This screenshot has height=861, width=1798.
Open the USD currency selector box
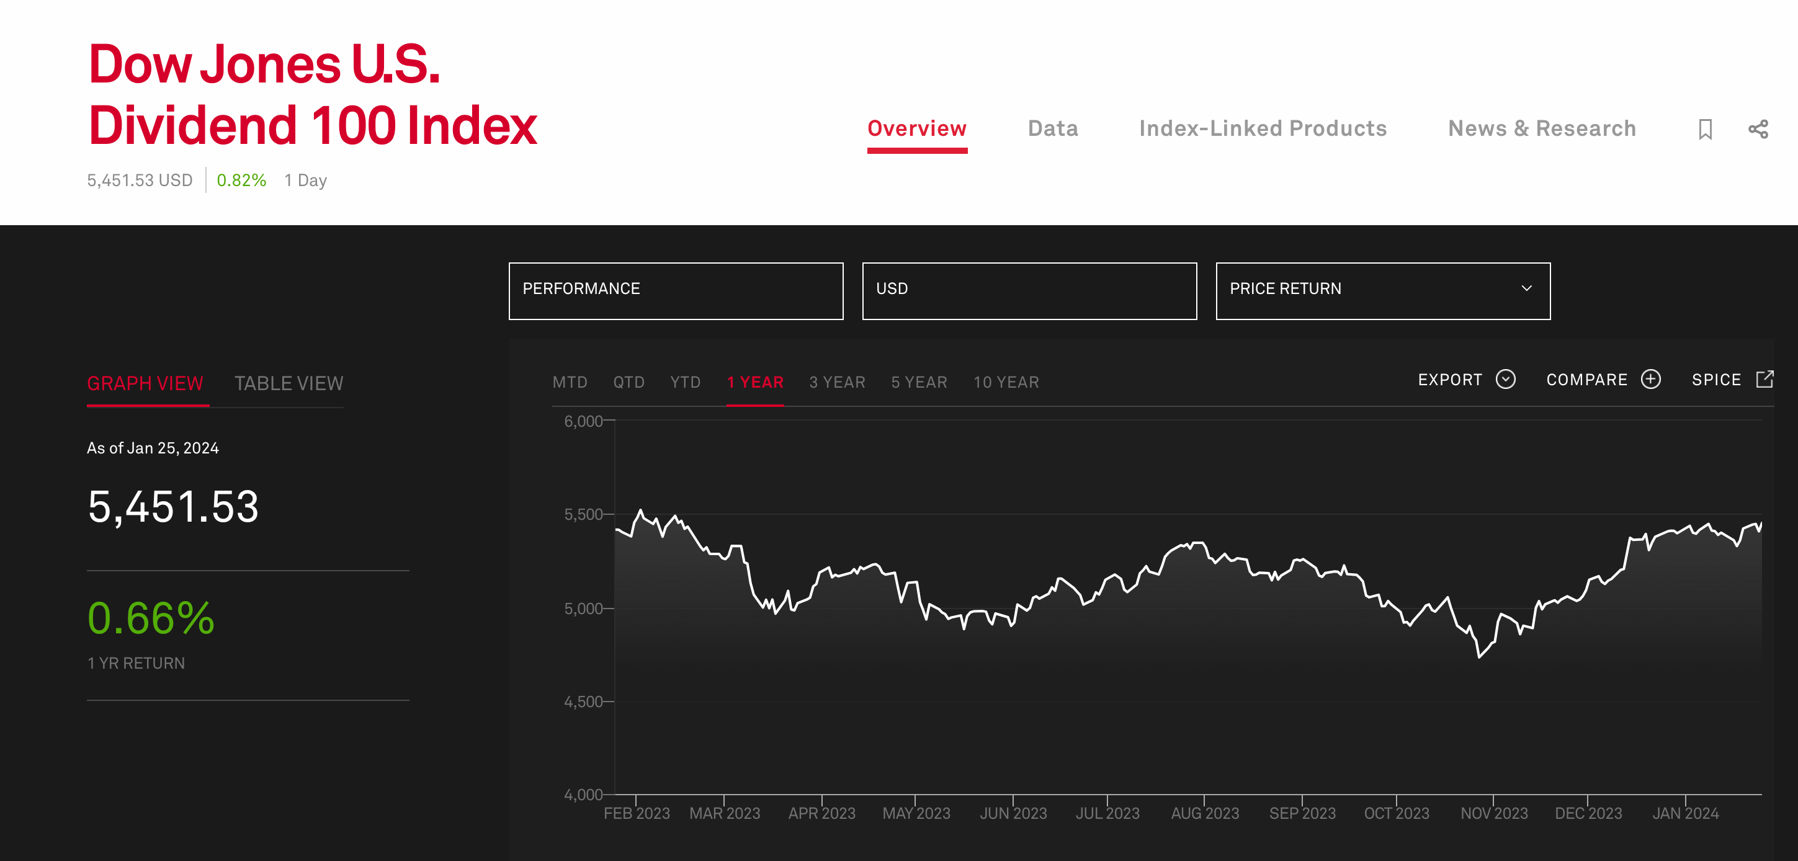pyautogui.click(x=1029, y=291)
